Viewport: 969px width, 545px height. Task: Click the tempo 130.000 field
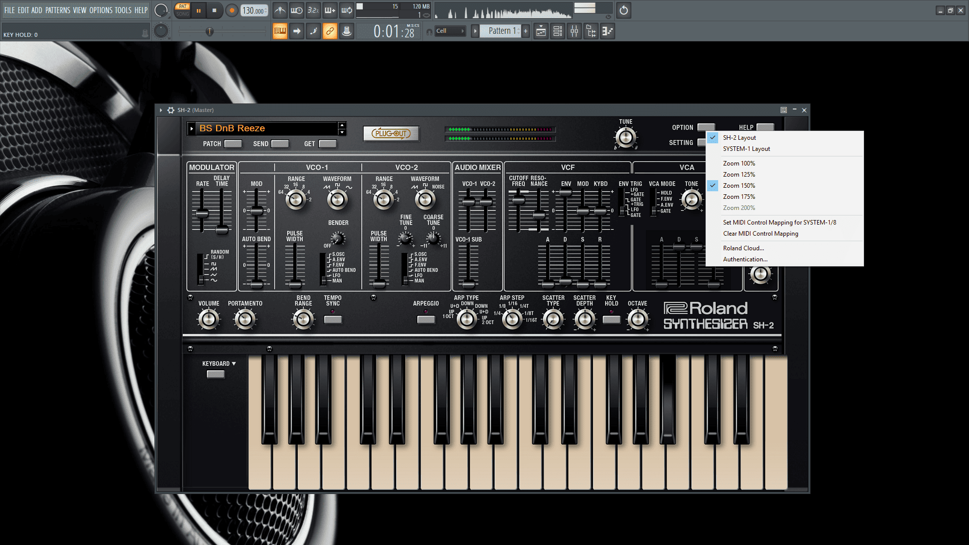pos(254,11)
